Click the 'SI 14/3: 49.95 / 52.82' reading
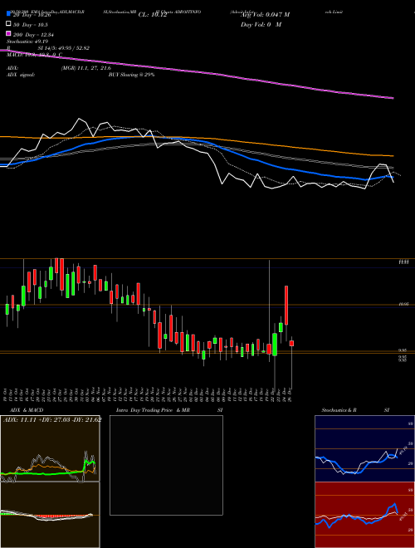415x548 pixels. 64,48
